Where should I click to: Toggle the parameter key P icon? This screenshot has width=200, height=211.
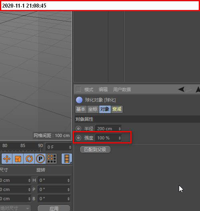(40, 159)
